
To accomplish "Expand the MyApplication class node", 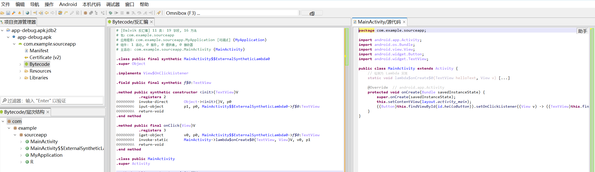I will (21, 155).
